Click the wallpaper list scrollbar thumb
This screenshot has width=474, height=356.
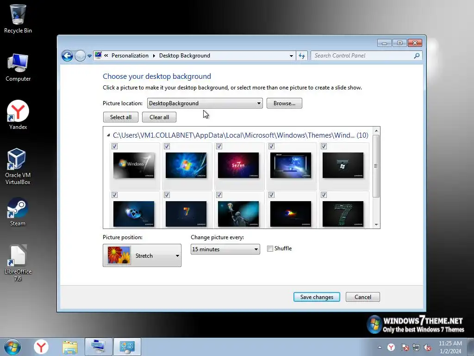[376, 166]
